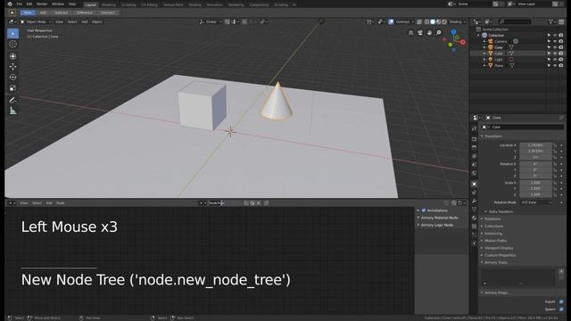
Task: Expand the Delta Transform panel
Action: [501, 212]
